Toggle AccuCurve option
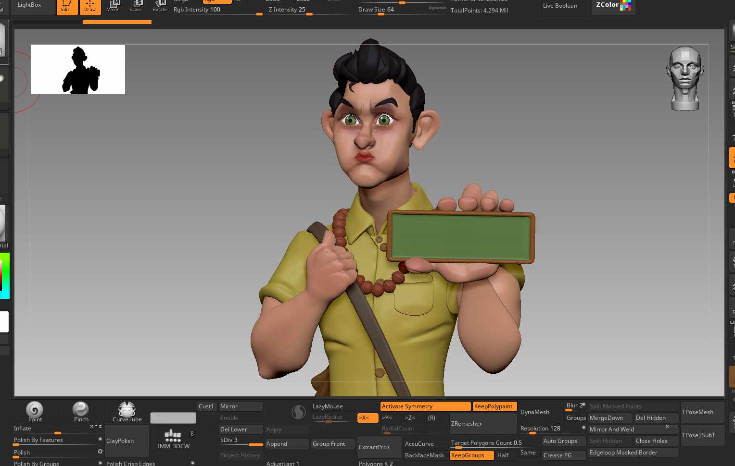735x466 pixels. 425,444
